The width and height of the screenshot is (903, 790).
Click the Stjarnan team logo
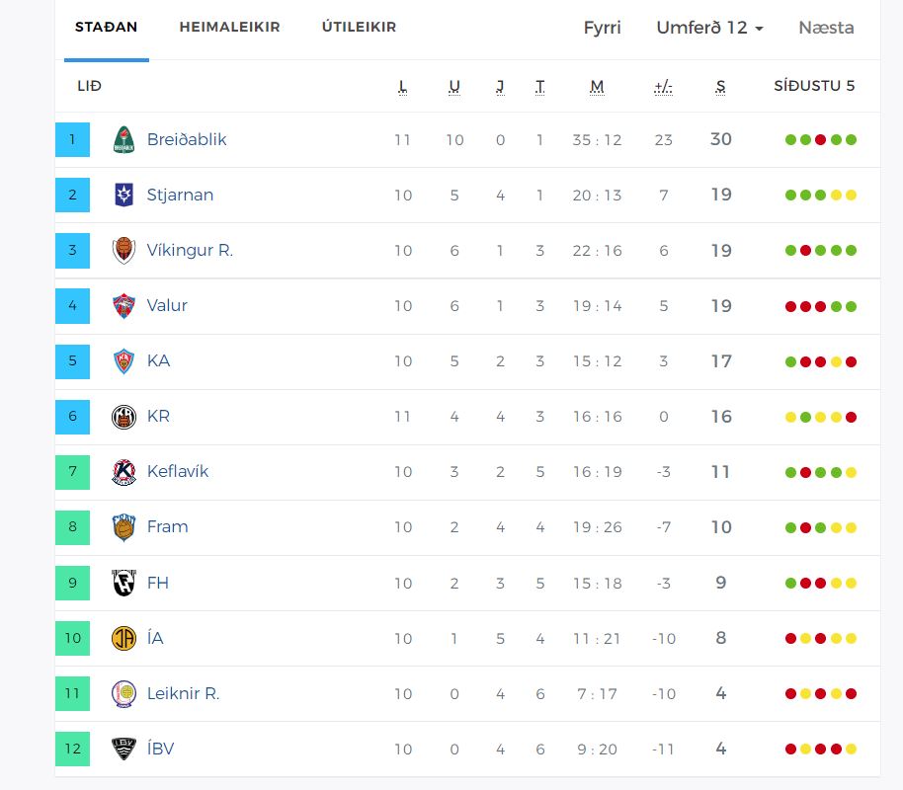tap(123, 196)
